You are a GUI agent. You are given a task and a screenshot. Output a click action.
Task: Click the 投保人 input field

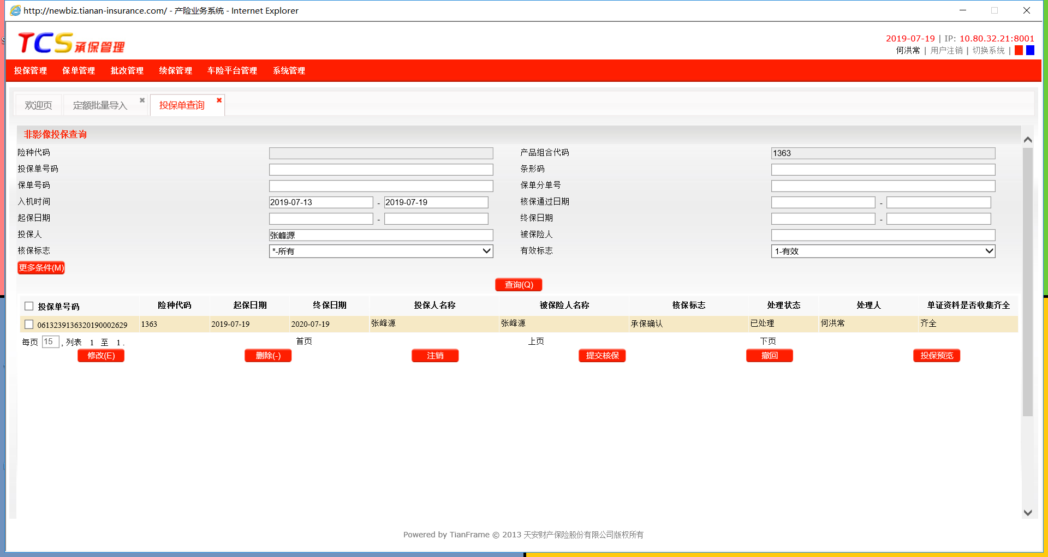click(x=381, y=235)
